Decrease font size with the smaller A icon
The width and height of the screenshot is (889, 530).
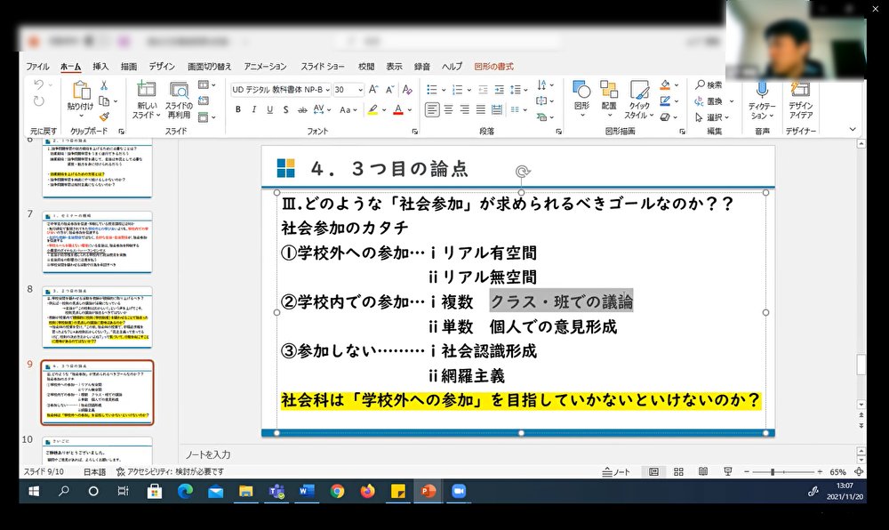(390, 90)
